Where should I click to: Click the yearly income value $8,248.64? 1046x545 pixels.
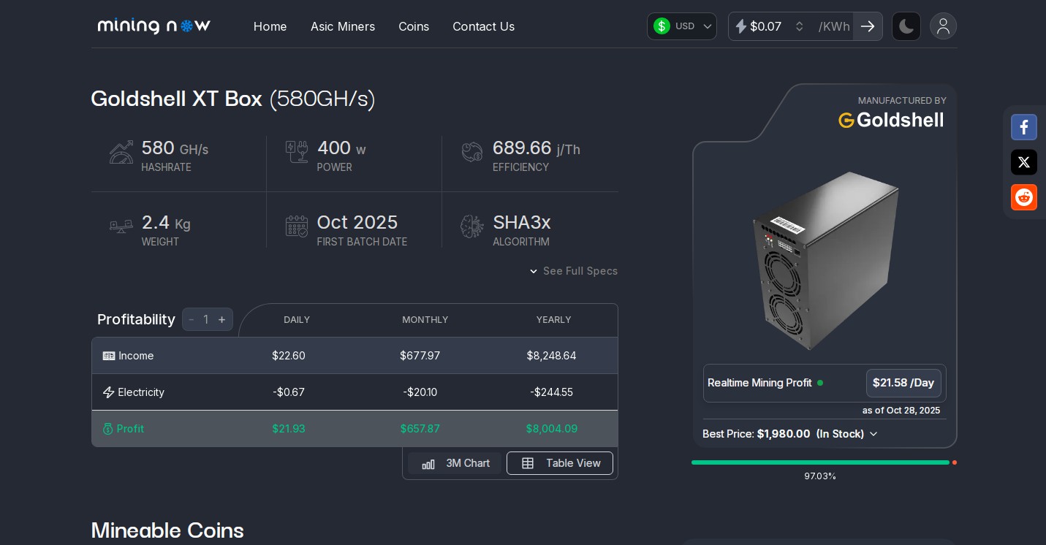tap(552, 356)
